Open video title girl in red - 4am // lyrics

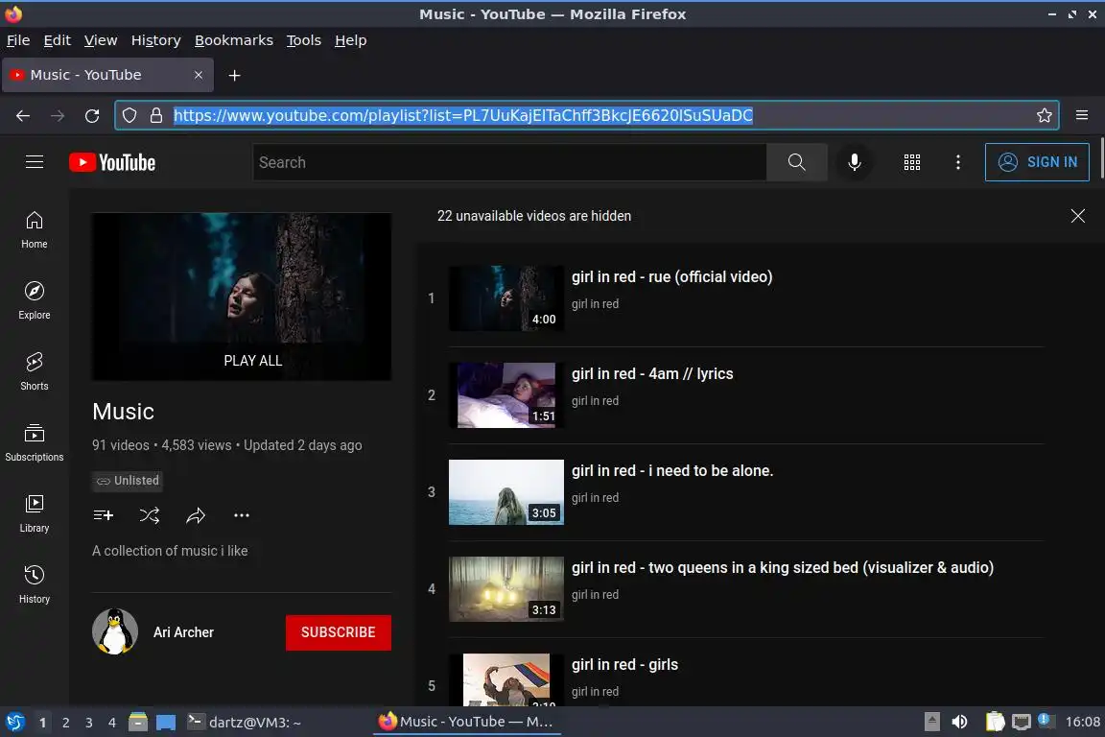652,374
